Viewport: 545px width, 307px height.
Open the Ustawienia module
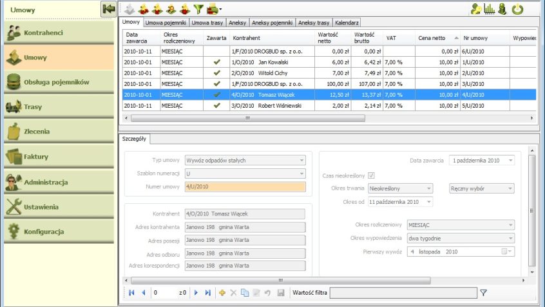(59, 207)
